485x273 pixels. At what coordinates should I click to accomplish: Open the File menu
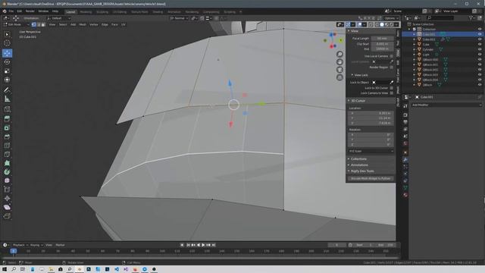click(x=11, y=11)
